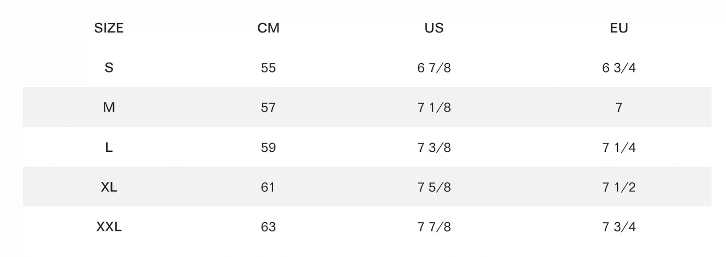This screenshot has width=726, height=257.
Task: Select the XL size row label
Action: pos(109,187)
